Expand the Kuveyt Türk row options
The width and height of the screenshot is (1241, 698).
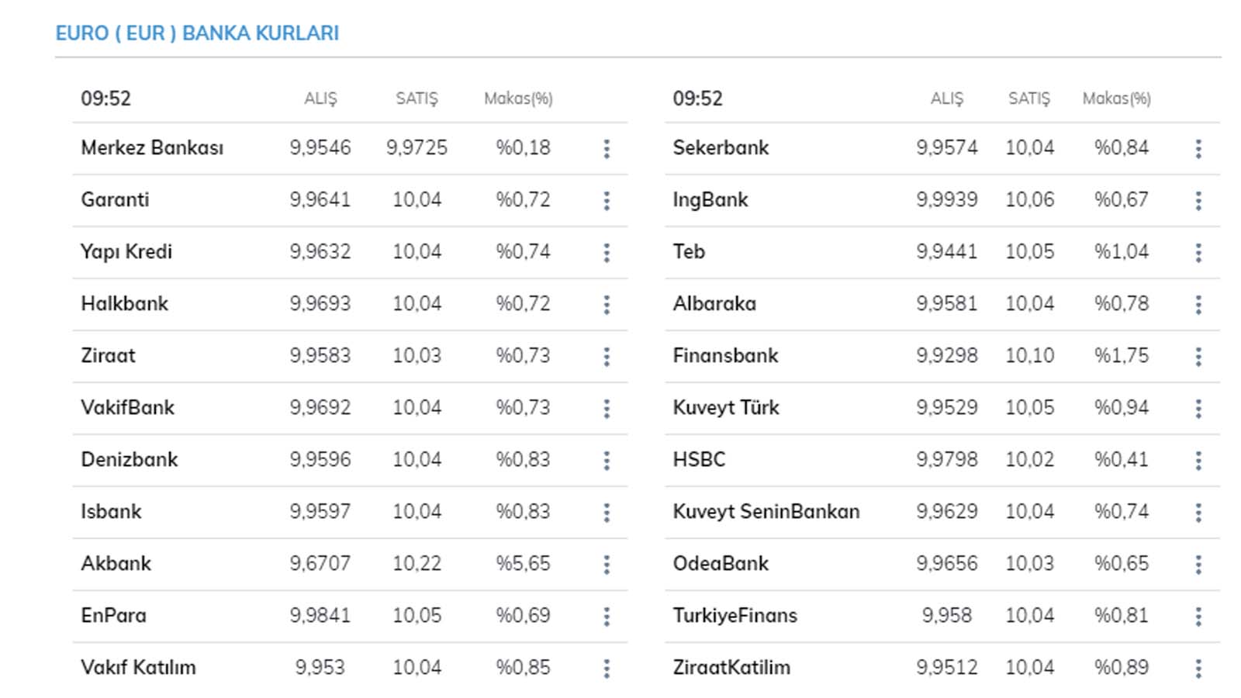click(x=1198, y=409)
